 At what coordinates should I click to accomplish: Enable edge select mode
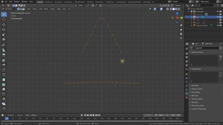[x=21, y=9]
